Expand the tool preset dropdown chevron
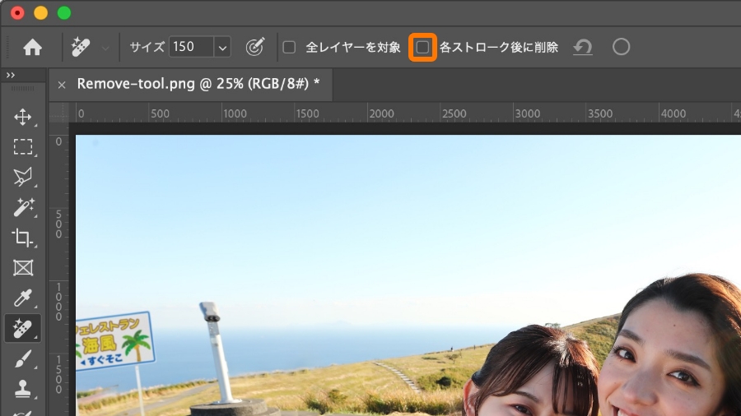Viewport: 741px width, 416px height. click(105, 48)
